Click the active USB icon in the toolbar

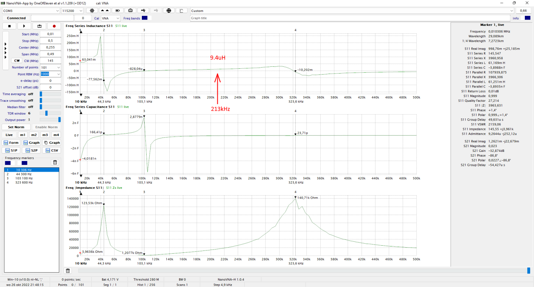pos(143,11)
